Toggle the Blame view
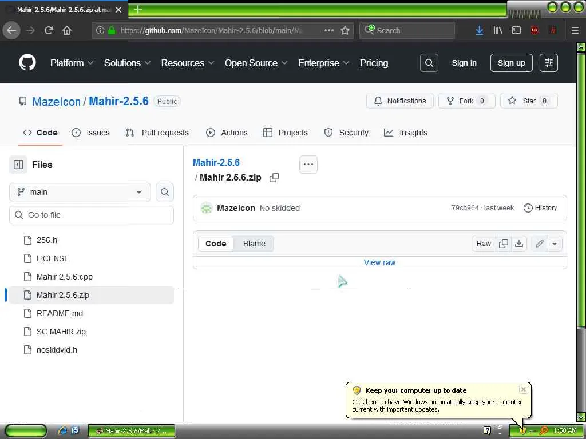The image size is (586, 439). (254, 244)
